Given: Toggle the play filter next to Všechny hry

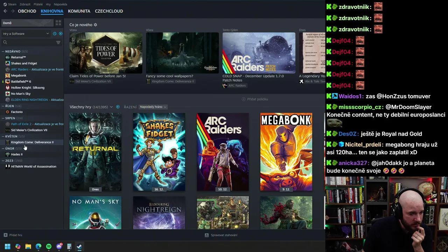Looking at the screenshot, I should tap(118, 107).
